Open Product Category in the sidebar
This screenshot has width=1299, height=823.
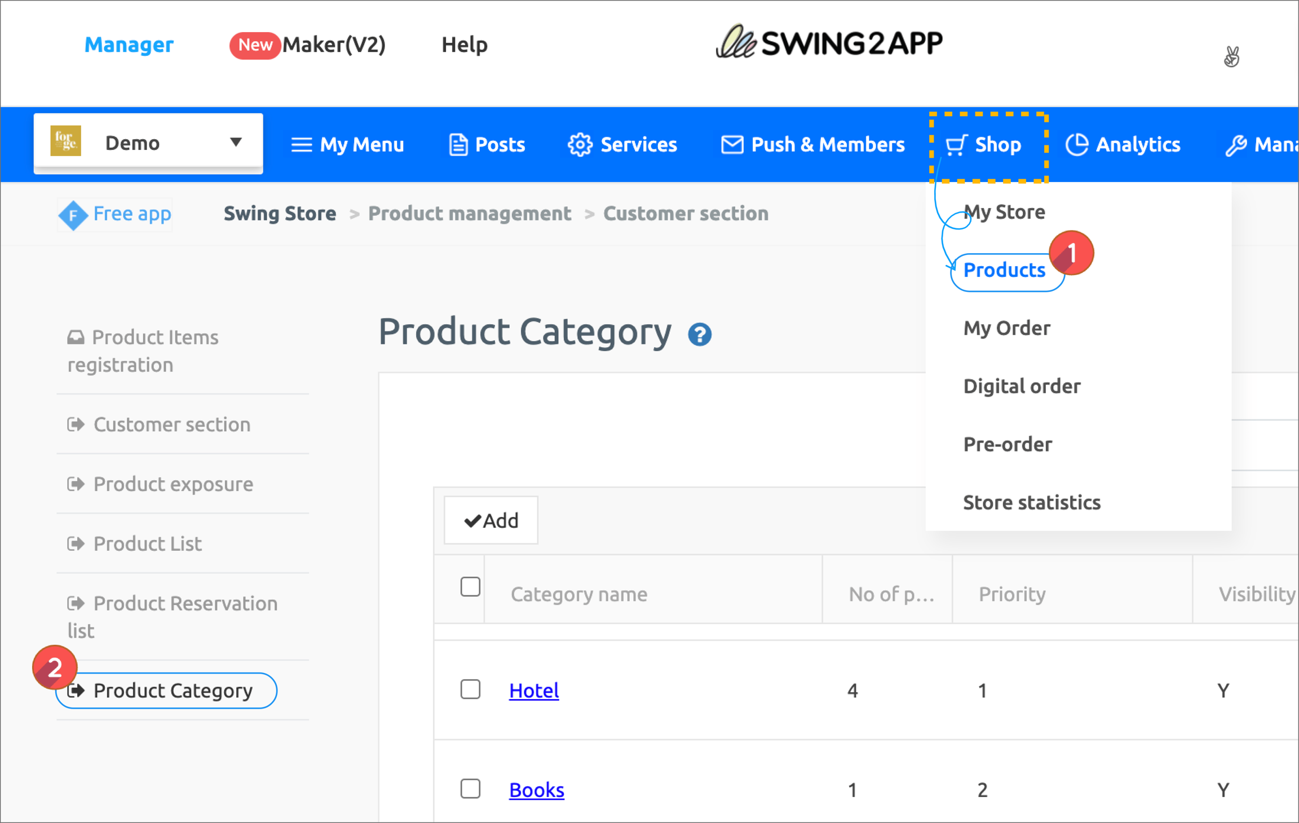tap(172, 691)
